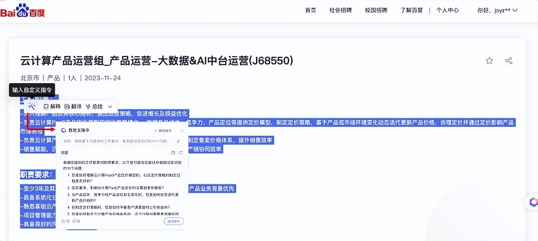Click the edit pencil icon in prompt field
The width and height of the screenshot is (538, 241).
178,141
